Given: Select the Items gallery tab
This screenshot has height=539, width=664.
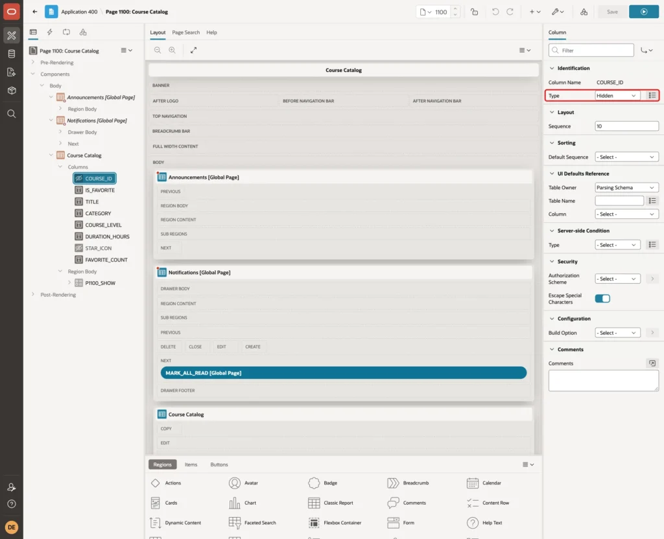Looking at the screenshot, I should tap(191, 464).
